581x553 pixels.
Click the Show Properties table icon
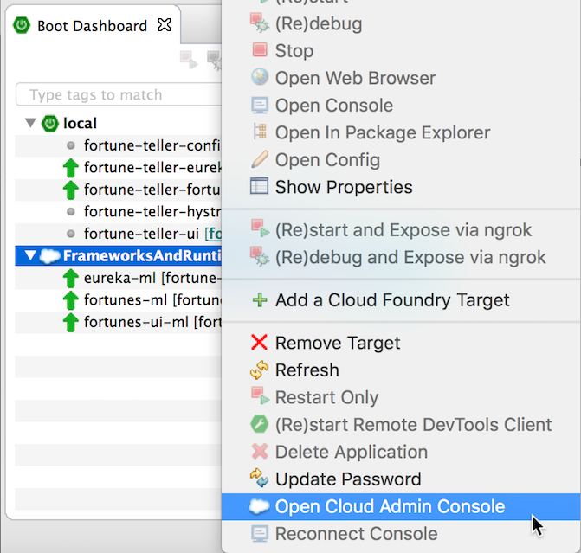[260, 186]
